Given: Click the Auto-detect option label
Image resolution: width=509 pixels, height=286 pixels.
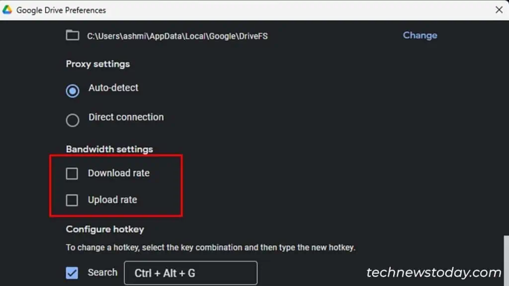Looking at the screenshot, I should click(113, 88).
